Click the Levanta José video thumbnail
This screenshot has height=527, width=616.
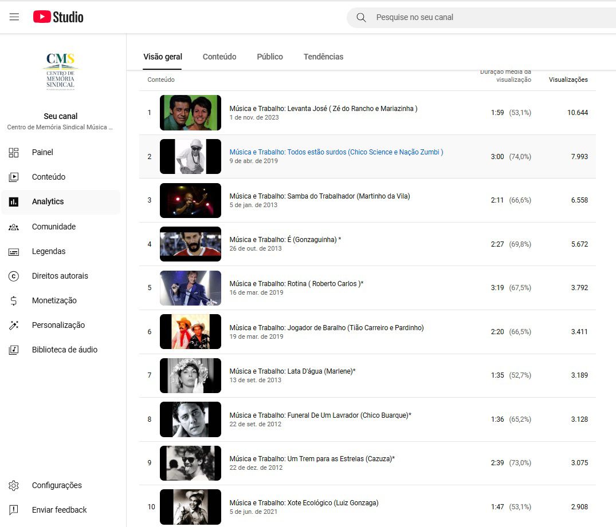click(x=190, y=113)
